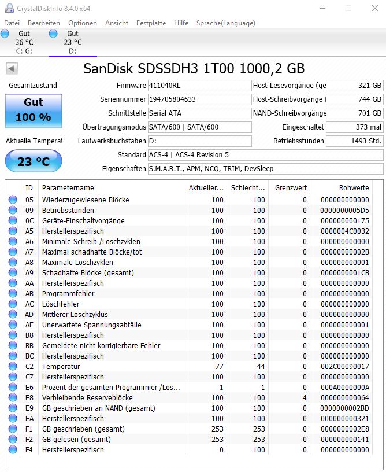Switch to the C: G: disk tab
Image resolution: width=386 pixels, height=472 pixels.
[24, 42]
